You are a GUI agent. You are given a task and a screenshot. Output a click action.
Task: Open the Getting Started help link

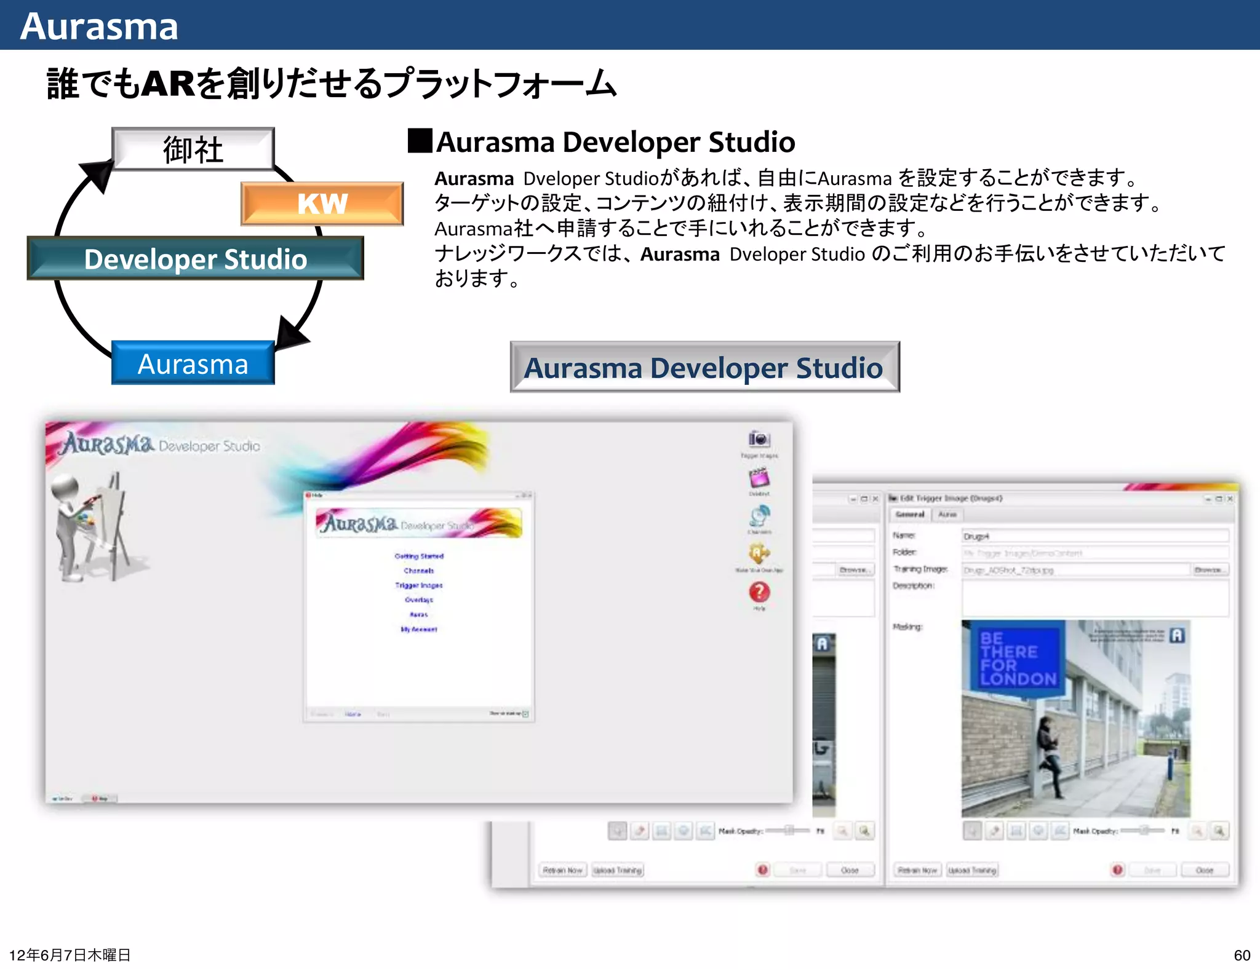419,556
